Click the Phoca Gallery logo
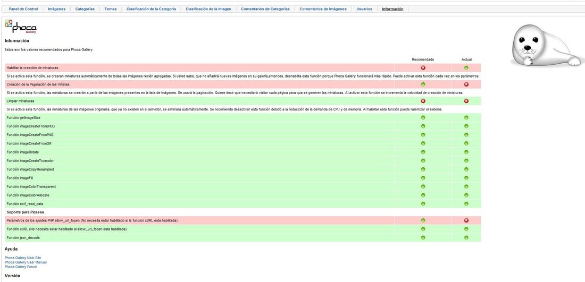The image size is (585, 282). [21, 27]
